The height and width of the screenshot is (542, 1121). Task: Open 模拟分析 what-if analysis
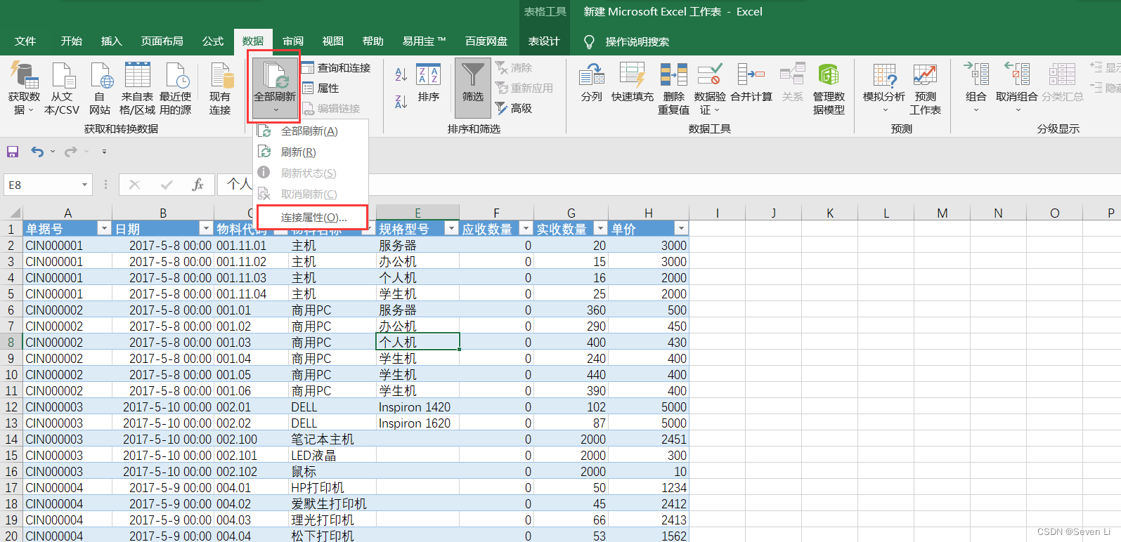pos(884,88)
